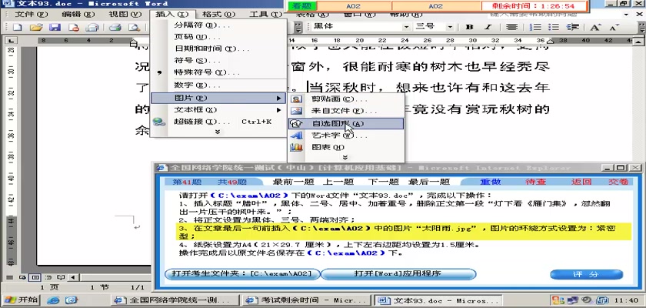
Task: Toggle Italic formatting
Action: (488, 27)
